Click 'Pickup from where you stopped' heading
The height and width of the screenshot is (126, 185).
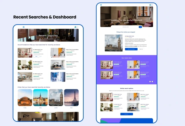click(x=126, y=32)
